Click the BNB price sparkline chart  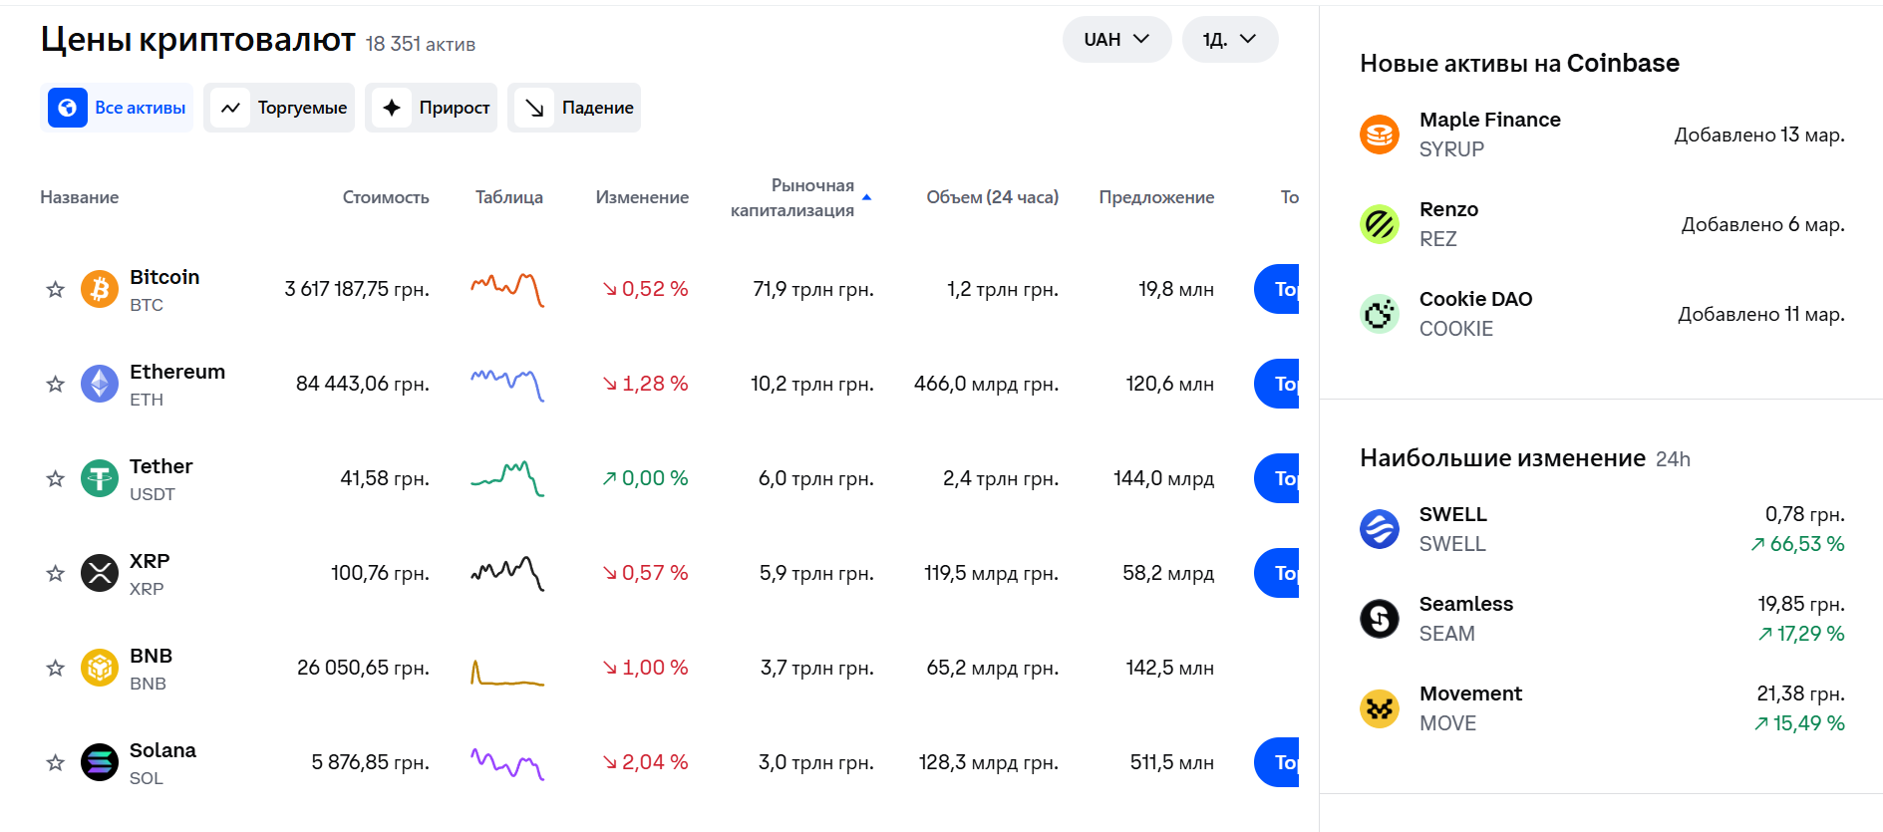tap(507, 673)
